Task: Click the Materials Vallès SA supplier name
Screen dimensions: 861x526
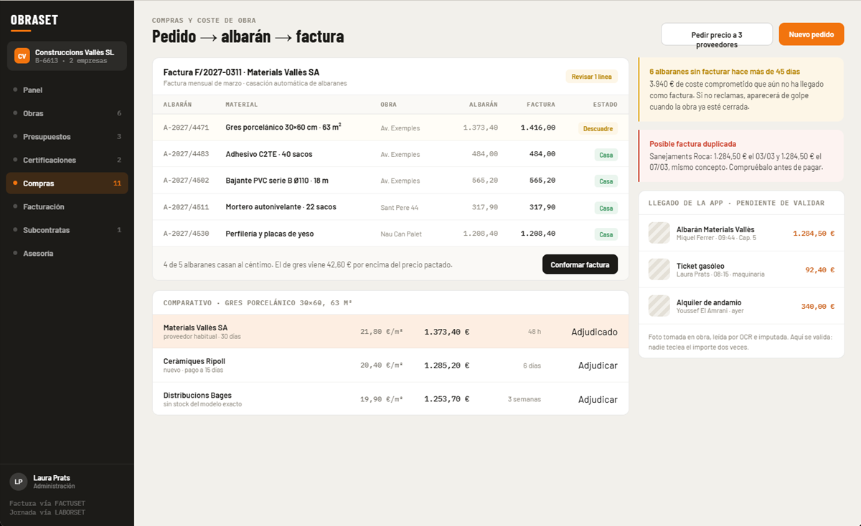Action: pyautogui.click(x=195, y=327)
